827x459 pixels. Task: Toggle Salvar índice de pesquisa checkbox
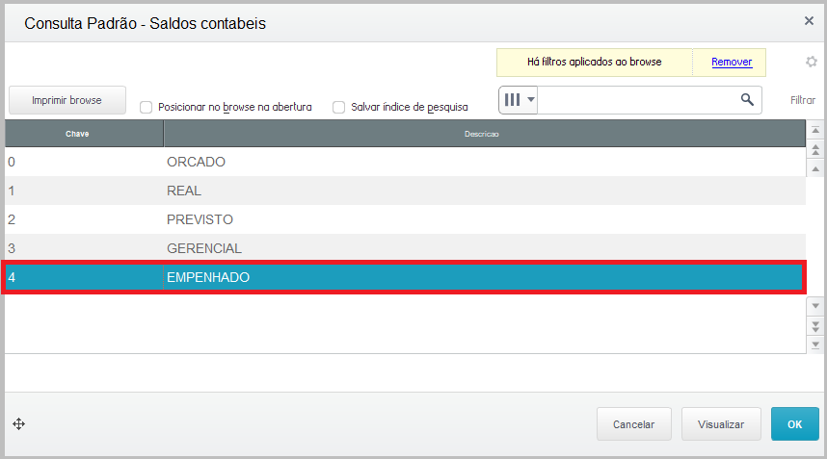[339, 108]
